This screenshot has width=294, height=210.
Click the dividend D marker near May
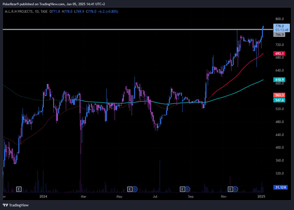[135, 189]
